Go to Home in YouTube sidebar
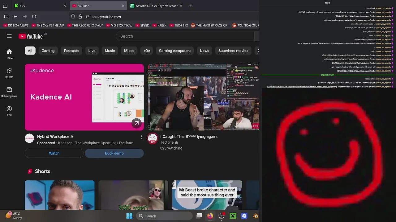396x222 pixels. [9, 54]
